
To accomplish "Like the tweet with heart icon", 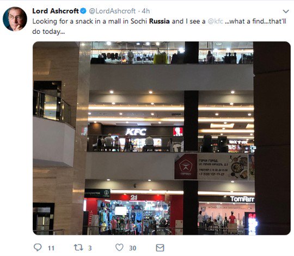I will [119, 247].
